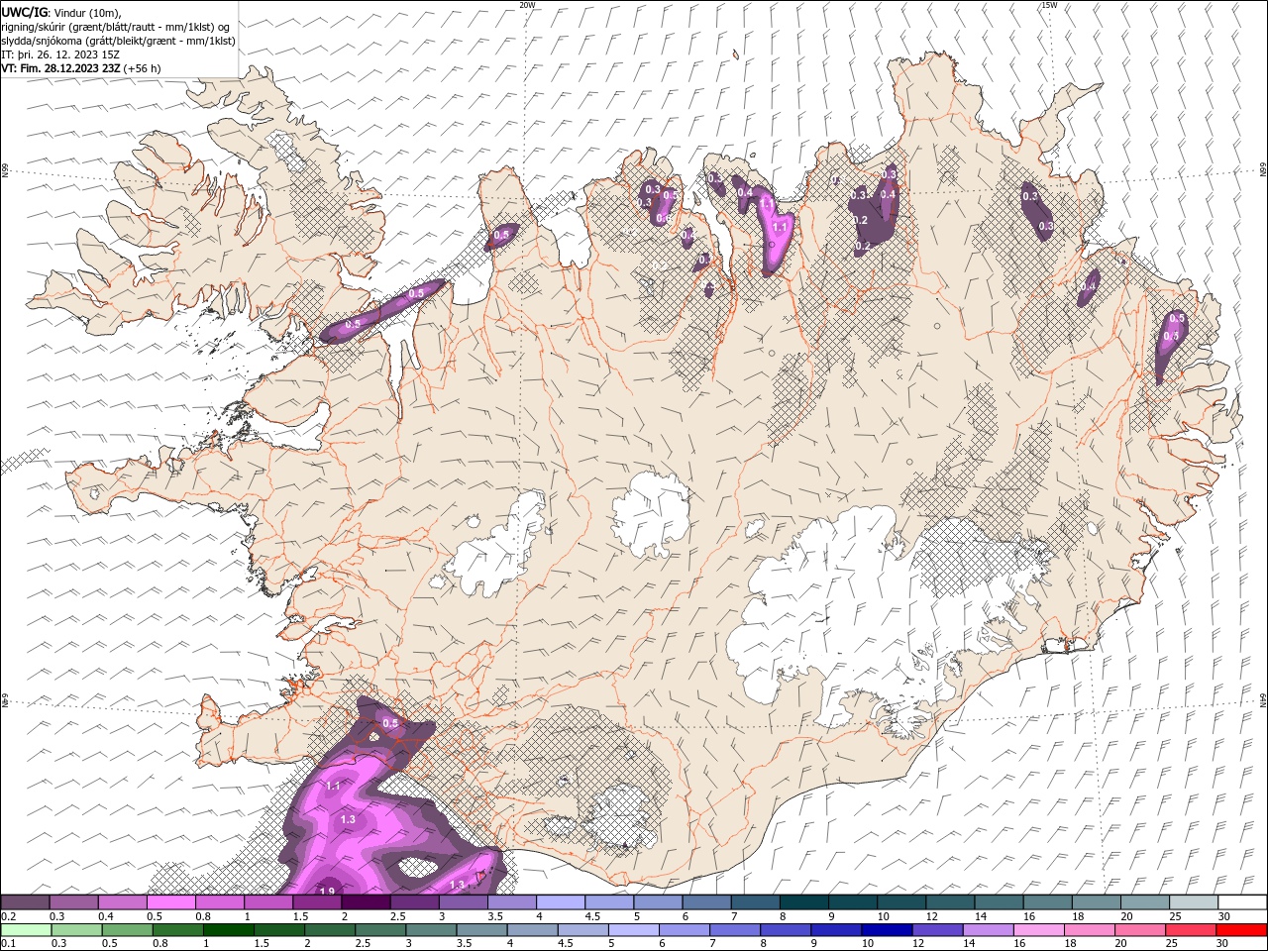1268x951 pixels.
Task: Click the "1.9" snowfall value on the map
Action: pos(328,892)
